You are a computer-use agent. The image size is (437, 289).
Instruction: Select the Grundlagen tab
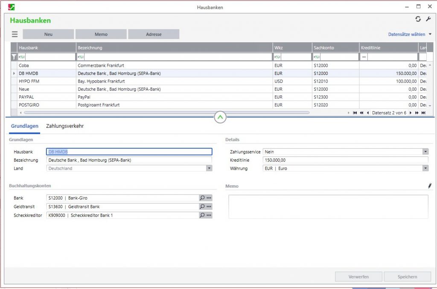[24, 126]
